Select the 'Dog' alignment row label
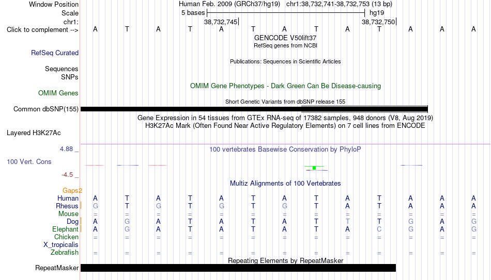Viewport: 491px width, 280px height. tap(73, 222)
